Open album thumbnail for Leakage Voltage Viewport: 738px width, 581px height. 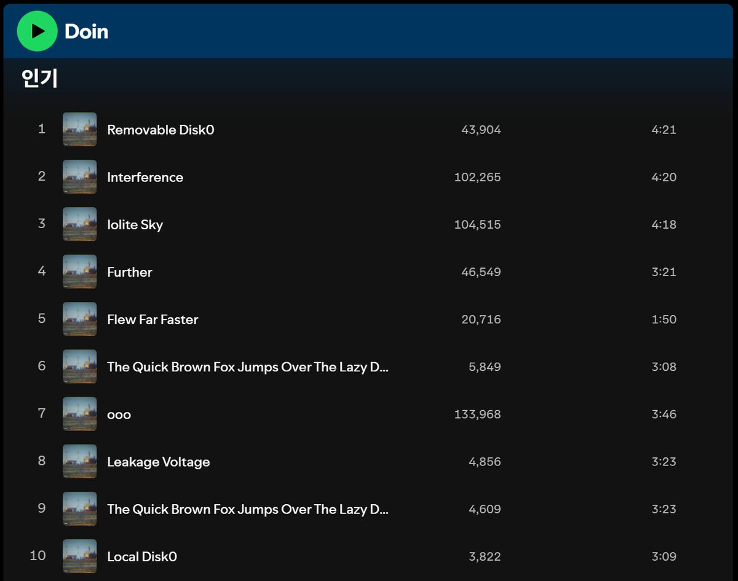[x=80, y=461]
